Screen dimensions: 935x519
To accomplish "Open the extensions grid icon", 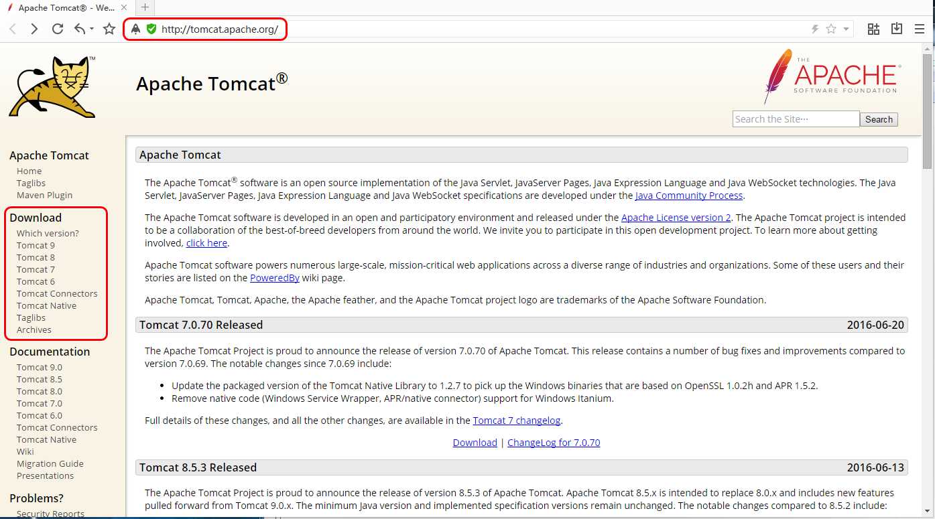I will click(873, 29).
